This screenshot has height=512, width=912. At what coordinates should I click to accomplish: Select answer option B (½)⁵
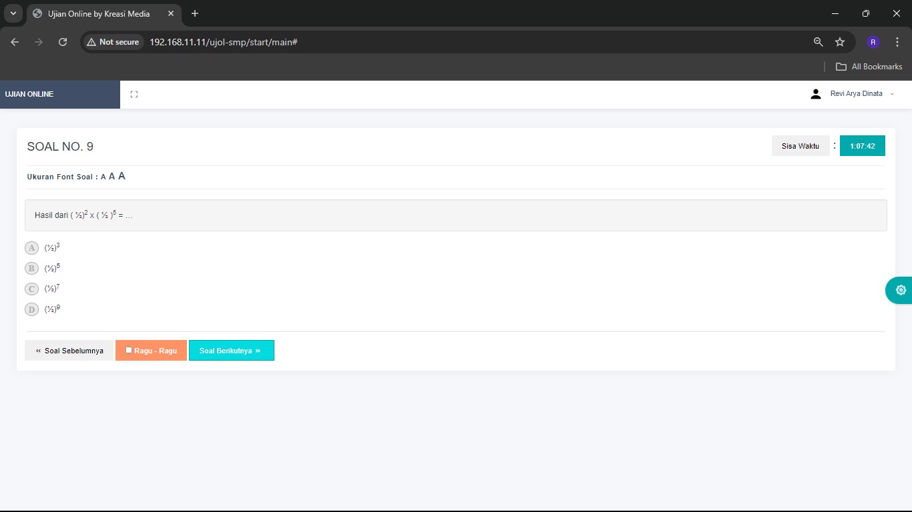coord(31,269)
